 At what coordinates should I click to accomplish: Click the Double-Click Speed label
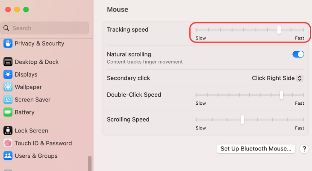coord(134,95)
